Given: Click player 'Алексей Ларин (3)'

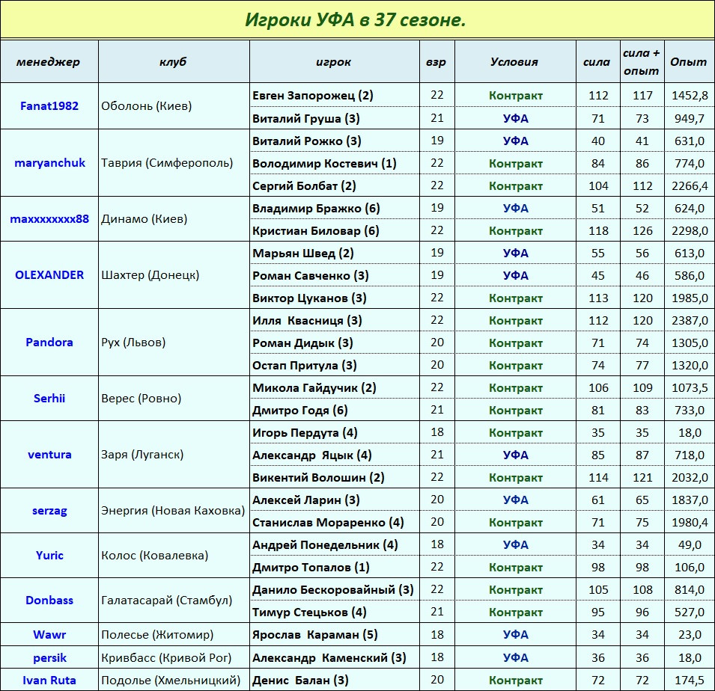Looking at the screenshot, I should click(306, 500).
